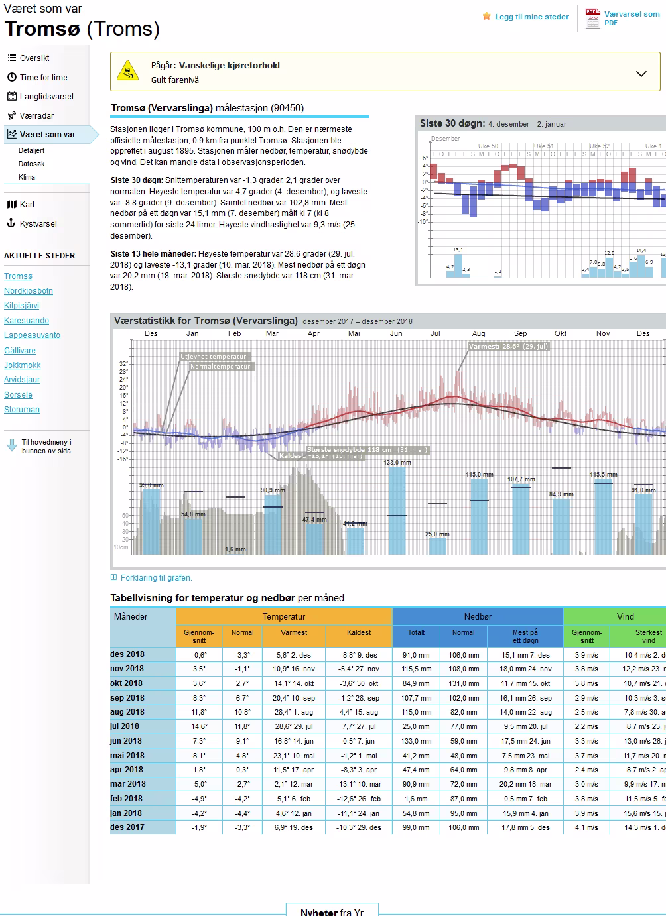Viewport: 666px width, 916px height.
Task: Open the Datosøk submenu item
Action: point(31,164)
